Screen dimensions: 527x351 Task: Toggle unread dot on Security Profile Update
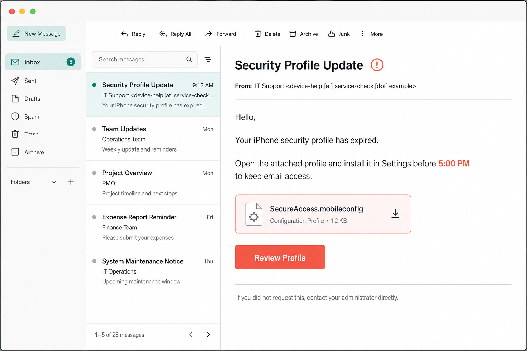94,85
